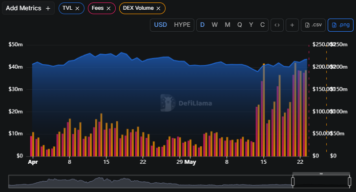Click the file icon in .png button
Viewport: 356px width, 192px height.
pos(334,25)
